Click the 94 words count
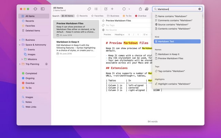 [153, 121]
